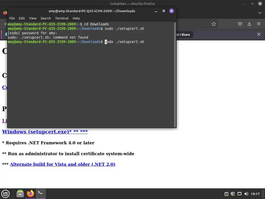This screenshot has width=265, height=199.
Task: Close the terminal window
Action: pyautogui.click(x=172, y=11)
